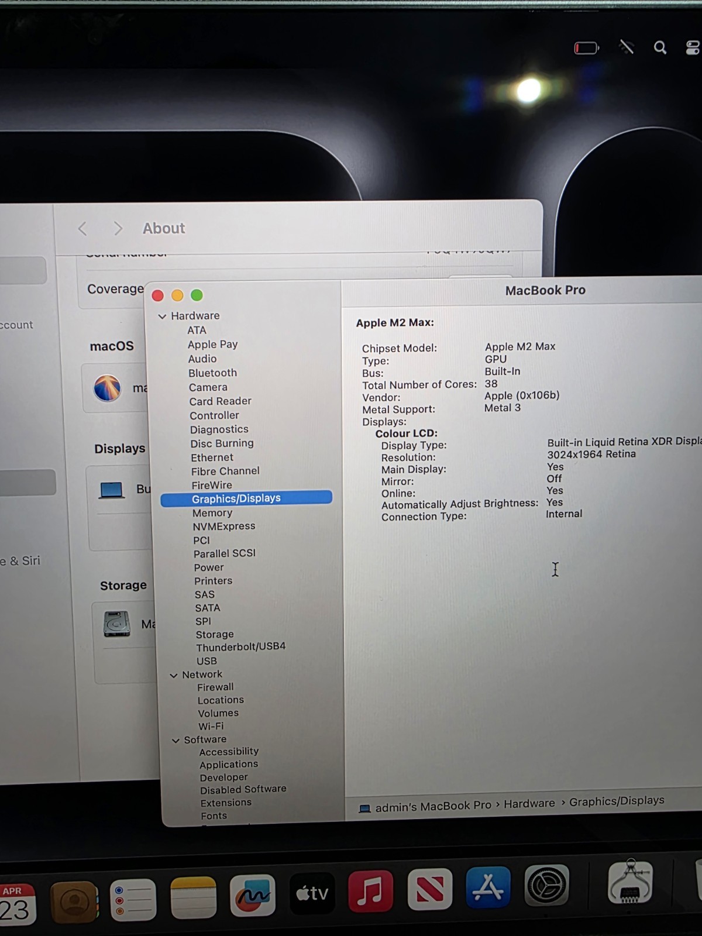This screenshot has width=702, height=936.
Task: Click Hardware in the path bar
Action: tap(529, 804)
